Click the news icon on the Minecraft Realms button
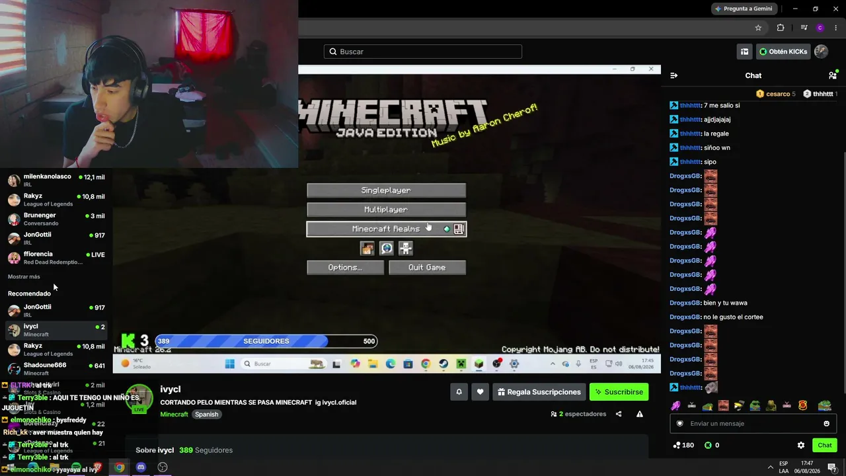This screenshot has height=476, width=846. [x=459, y=229]
